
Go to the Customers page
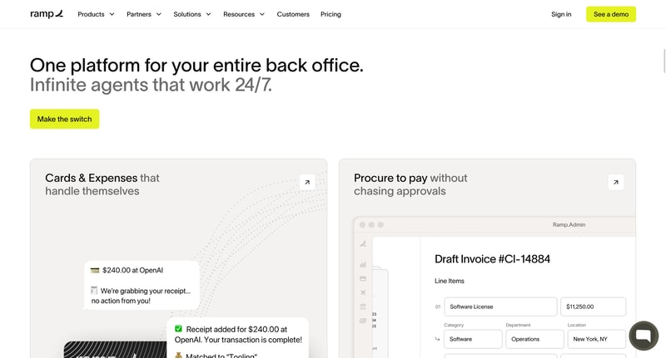293,14
